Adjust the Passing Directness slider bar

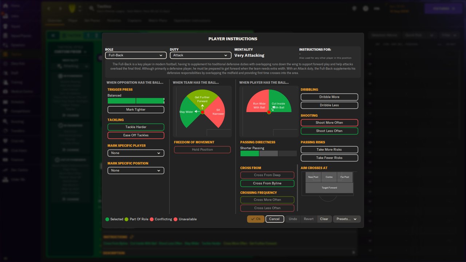pyautogui.click(x=269, y=154)
